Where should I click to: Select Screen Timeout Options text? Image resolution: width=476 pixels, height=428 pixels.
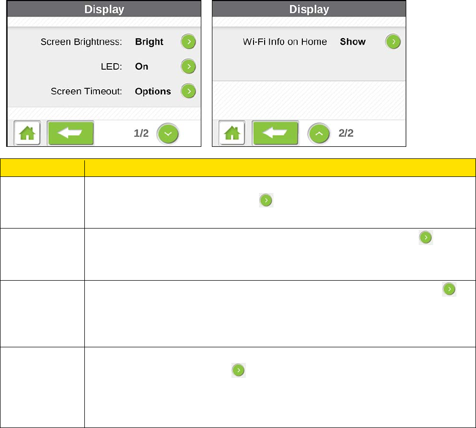(153, 91)
